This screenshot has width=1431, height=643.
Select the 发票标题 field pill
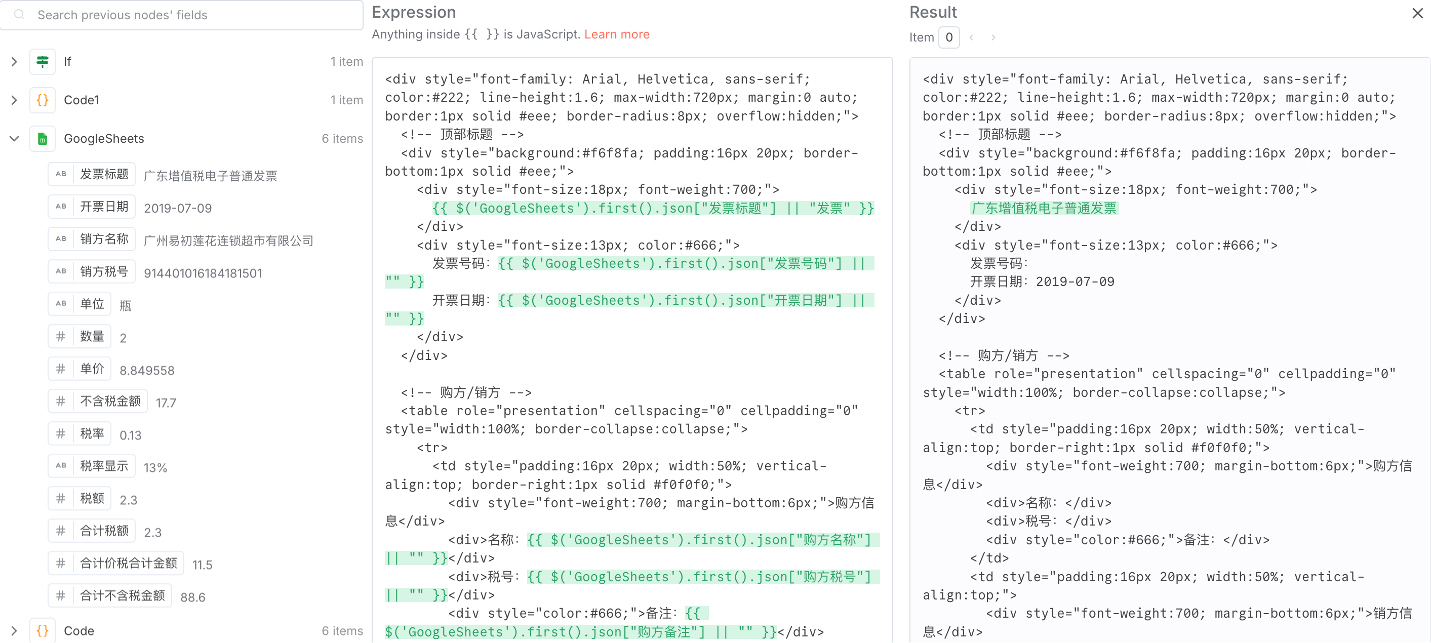pos(92,174)
